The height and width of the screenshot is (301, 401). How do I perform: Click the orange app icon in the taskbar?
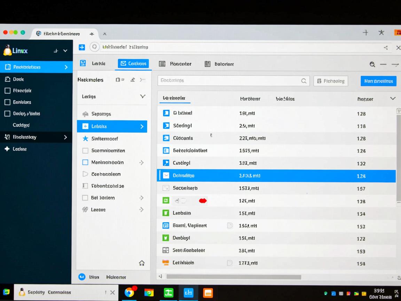coord(208,293)
